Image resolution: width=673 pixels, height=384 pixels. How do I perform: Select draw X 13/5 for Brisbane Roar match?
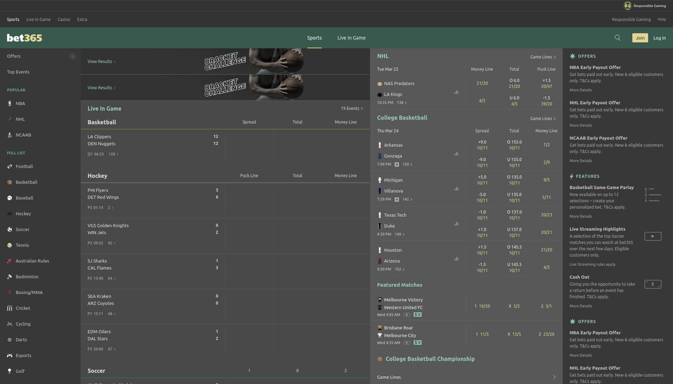point(514,334)
